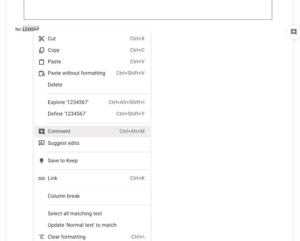Click the Link chain icon

pyautogui.click(x=41, y=179)
